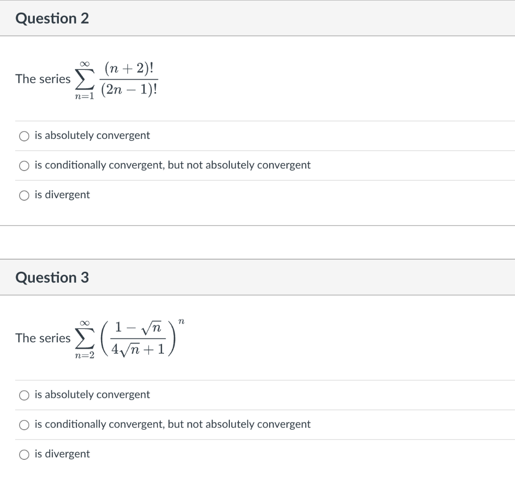Click the label text "is absolutely convergent" under Question 2
Image resolution: width=515 pixels, height=484 pixels.
(x=92, y=135)
